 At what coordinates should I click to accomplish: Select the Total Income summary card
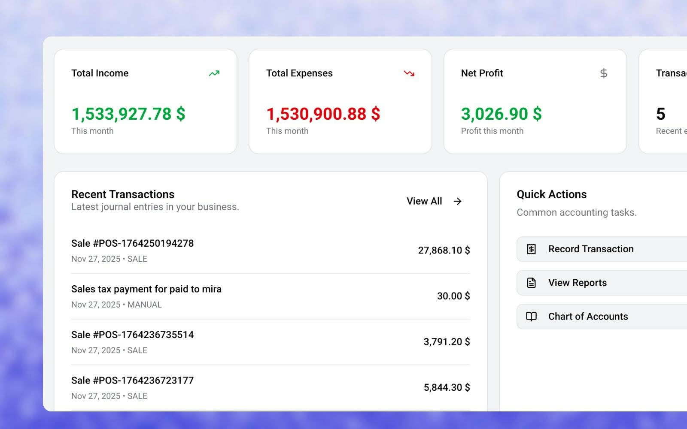click(x=145, y=101)
